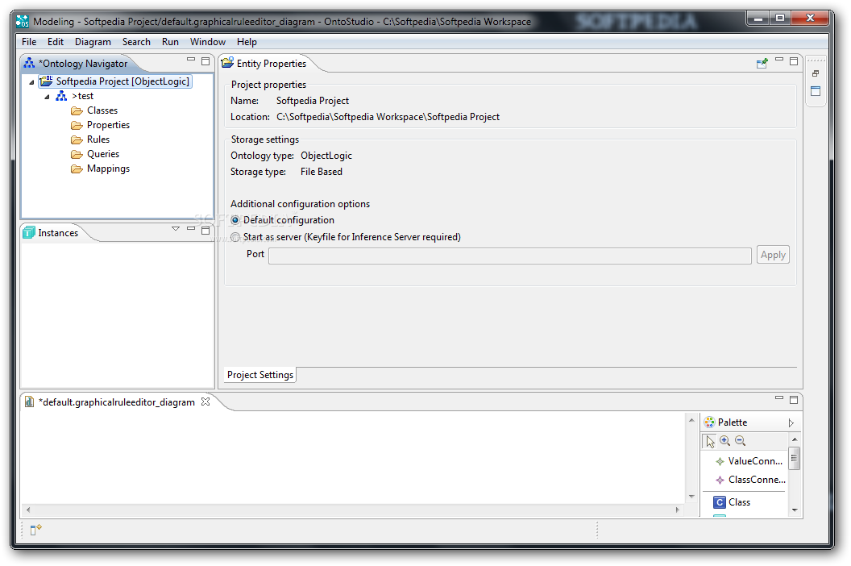Image resolution: width=851 pixels, height=566 pixels.
Task: Select Softpedia Project [ObjectLogic] in navigator
Action: tap(122, 81)
